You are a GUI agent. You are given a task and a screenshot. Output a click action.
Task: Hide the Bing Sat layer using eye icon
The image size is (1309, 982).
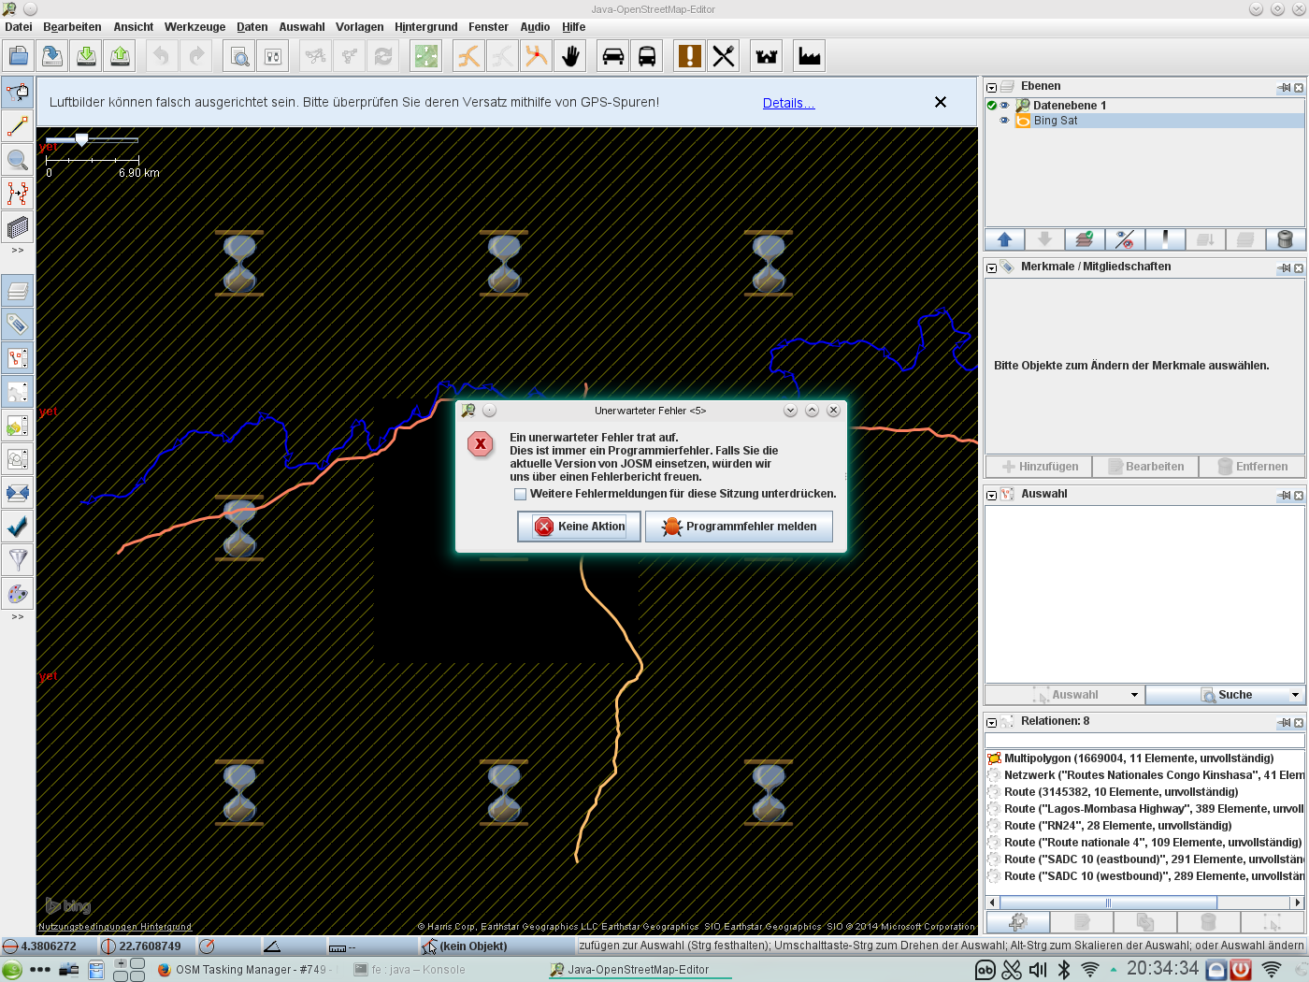pyautogui.click(x=1005, y=121)
